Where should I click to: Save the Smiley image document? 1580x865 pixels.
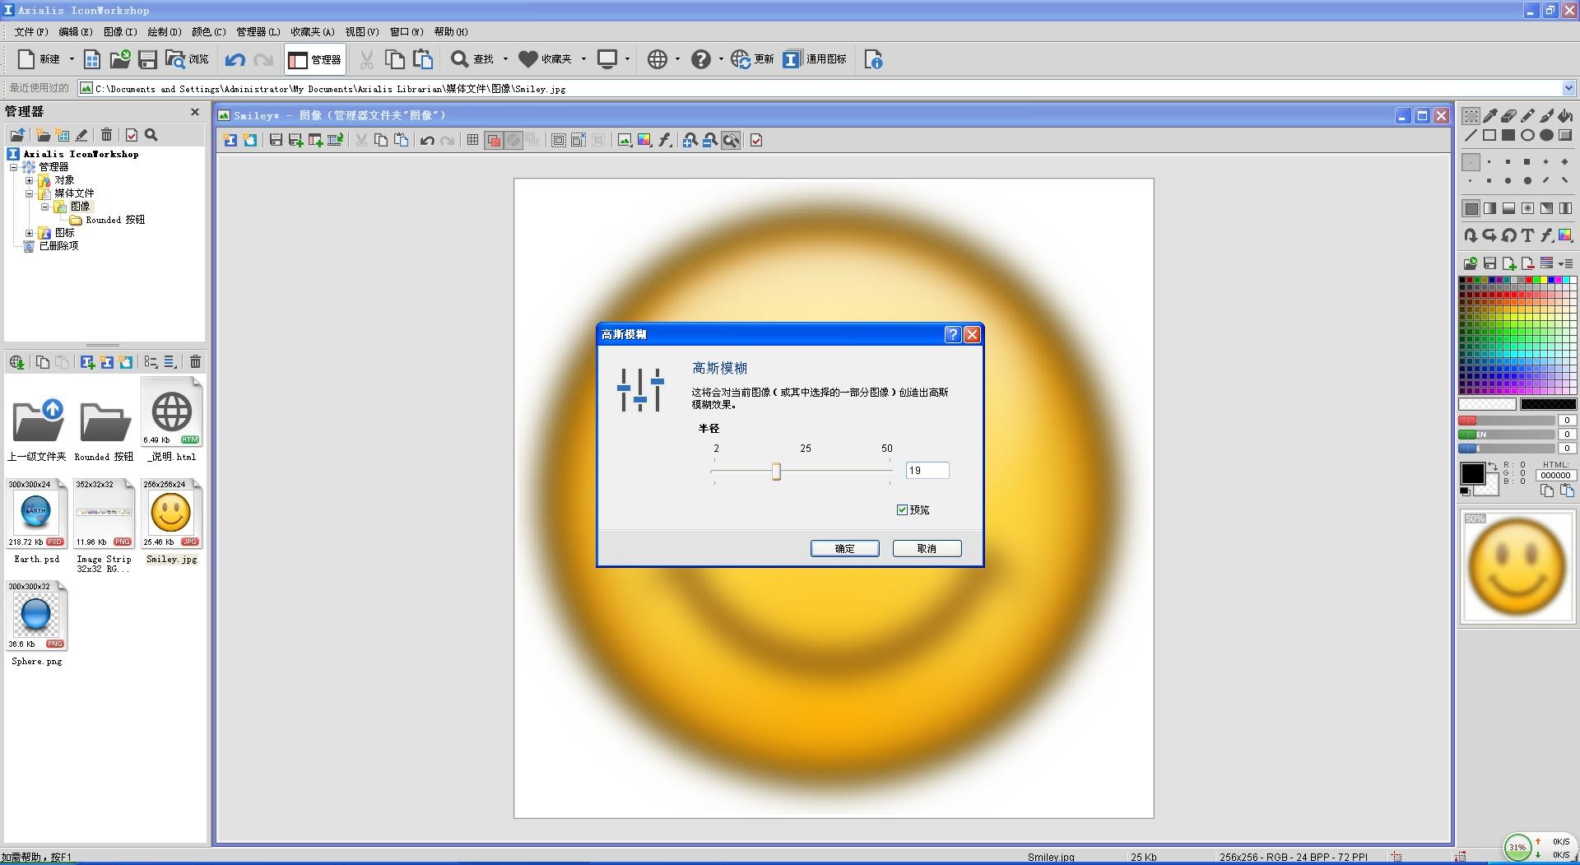point(276,141)
